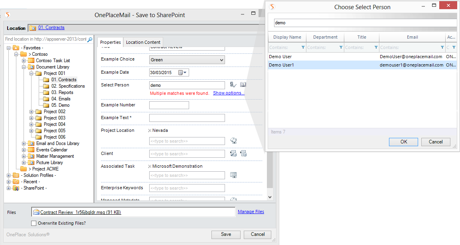Click the Example Text input field

point(187,118)
